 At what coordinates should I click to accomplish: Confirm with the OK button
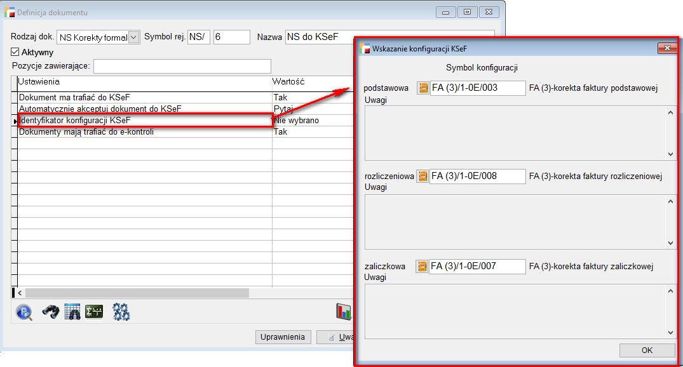[647, 350]
